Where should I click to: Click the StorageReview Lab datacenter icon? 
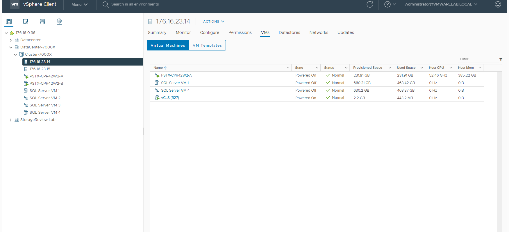(x=17, y=120)
